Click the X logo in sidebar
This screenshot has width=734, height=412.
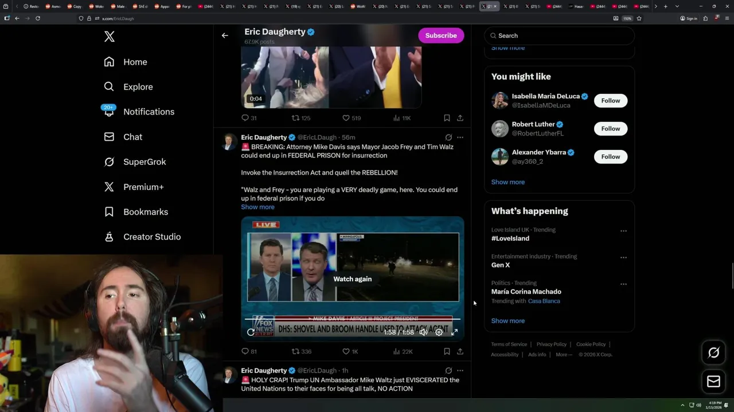point(110,37)
